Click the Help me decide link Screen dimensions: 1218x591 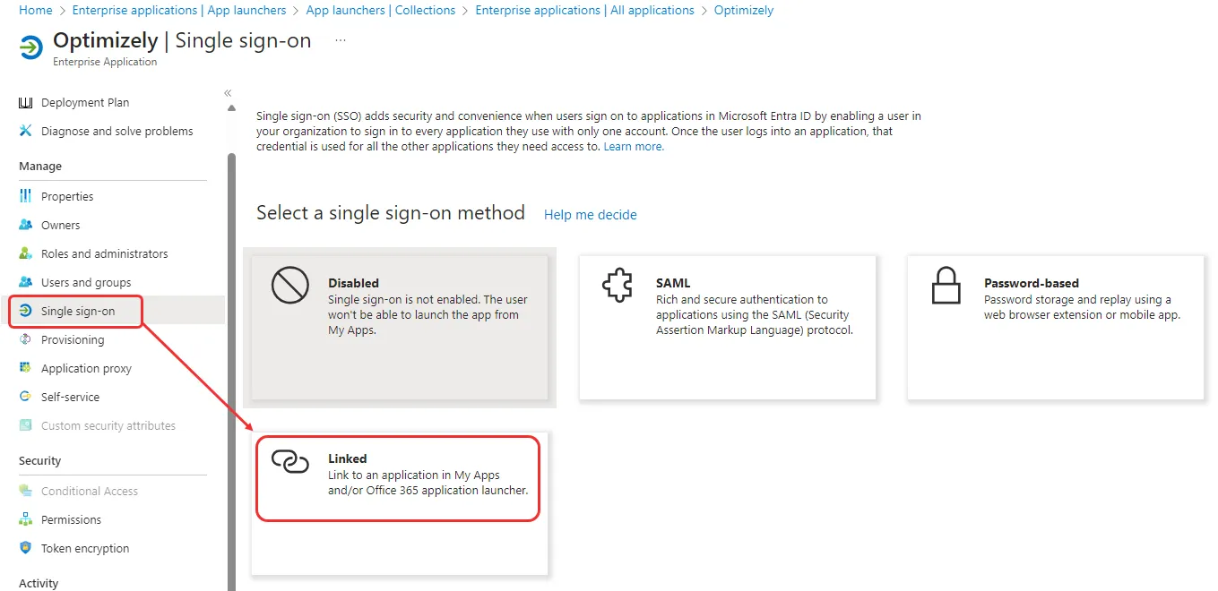[591, 215]
